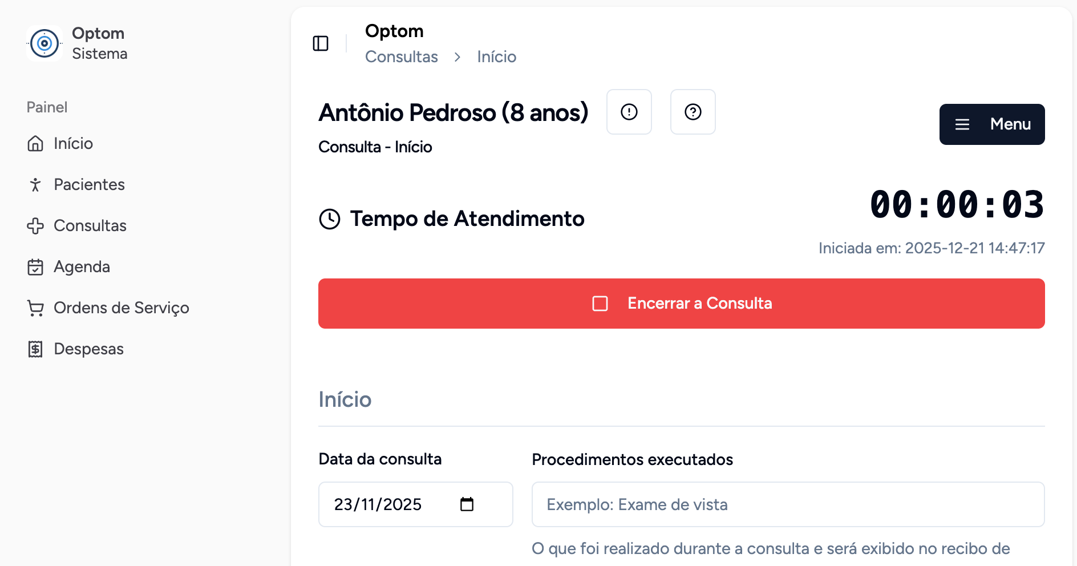Click the person icon beside Pacientes

click(35, 184)
